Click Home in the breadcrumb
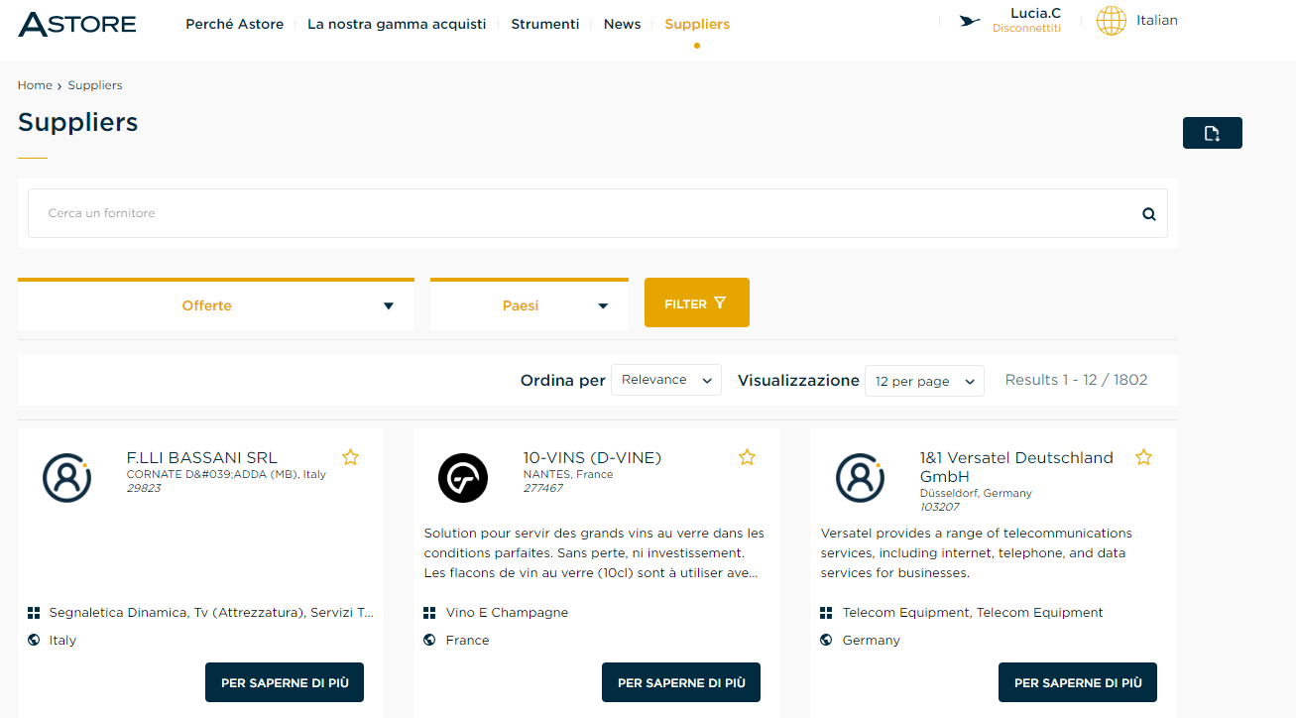The image size is (1296, 718). pyautogui.click(x=35, y=85)
